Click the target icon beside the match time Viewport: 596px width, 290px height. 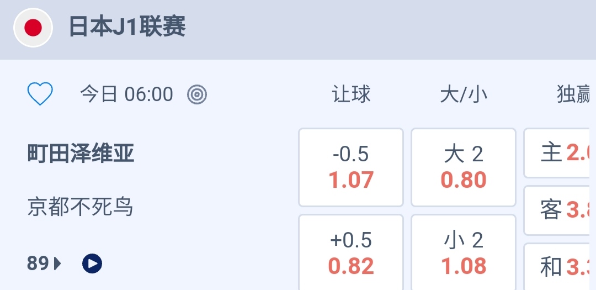click(x=197, y=94)
